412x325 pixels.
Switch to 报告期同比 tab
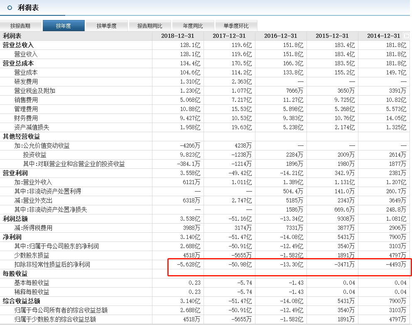coord(150,26)
